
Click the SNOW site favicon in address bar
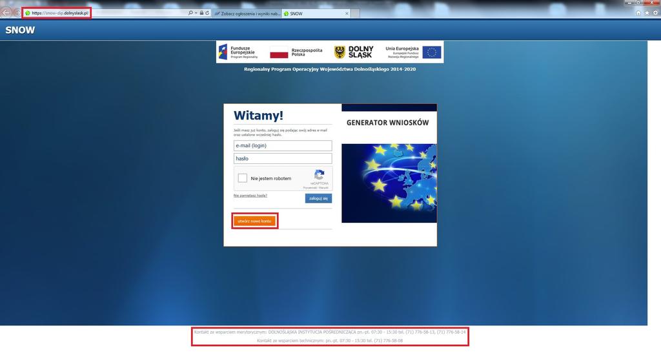(x=27, y=13)
